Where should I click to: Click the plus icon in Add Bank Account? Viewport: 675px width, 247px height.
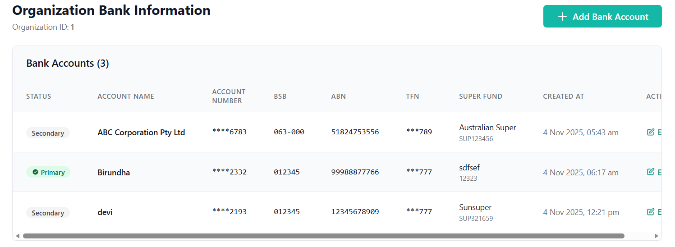[x=562, y=17]
